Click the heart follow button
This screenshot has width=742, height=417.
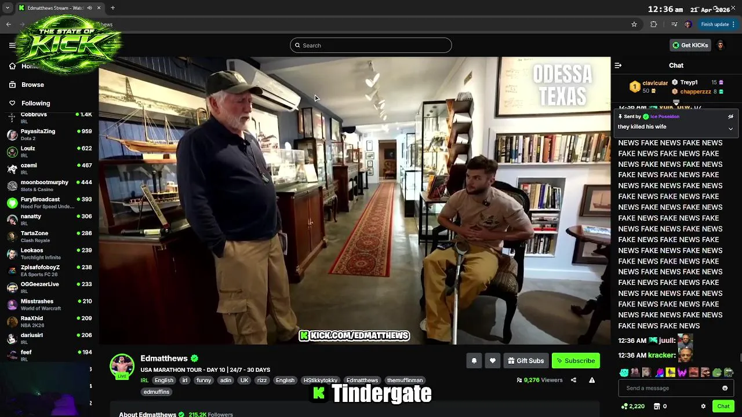coord(492,361)
